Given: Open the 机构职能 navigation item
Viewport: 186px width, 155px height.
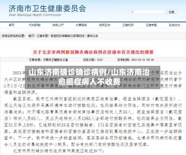Looking at the screenshot, I should 35,25.
